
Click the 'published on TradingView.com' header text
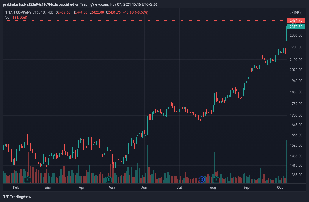click(x=83, y=4)
